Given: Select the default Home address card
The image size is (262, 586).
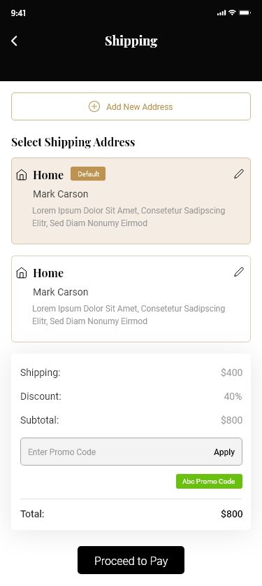Looking at the screenshot, I should coord(131,201).
